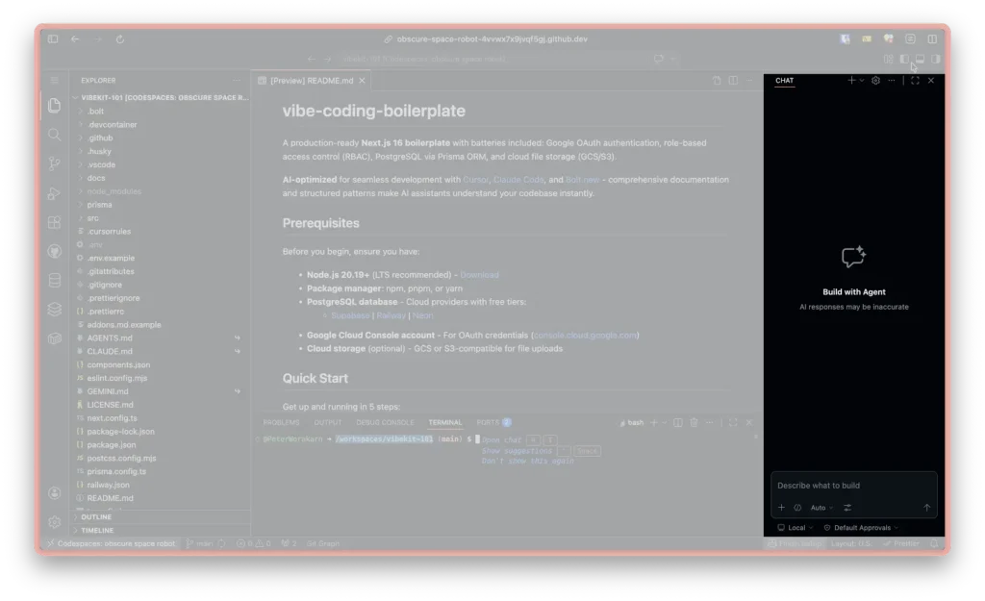Open the Run and Debug view
Viewport: 985px width, 601px height.
(55, 193)
